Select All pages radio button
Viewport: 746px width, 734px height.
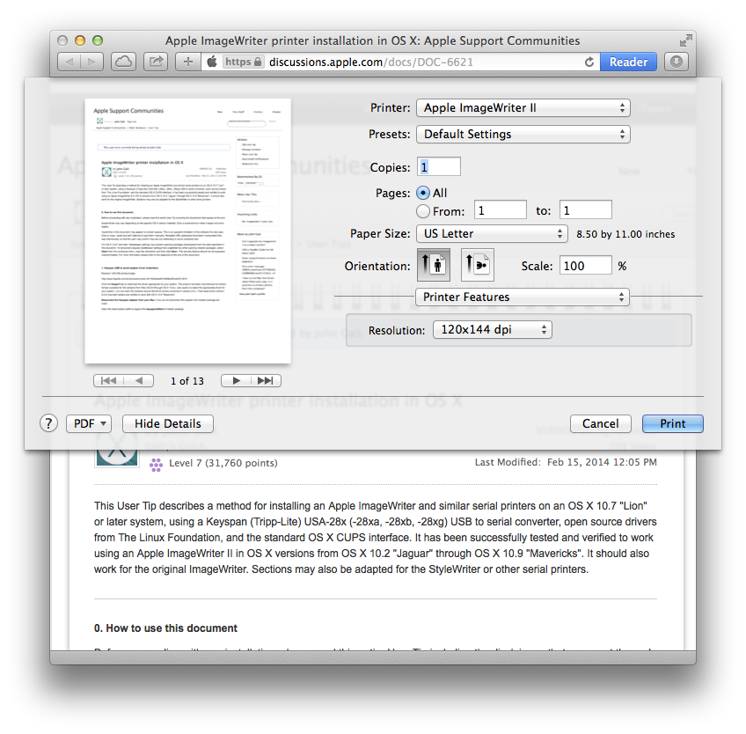[423, 193]
